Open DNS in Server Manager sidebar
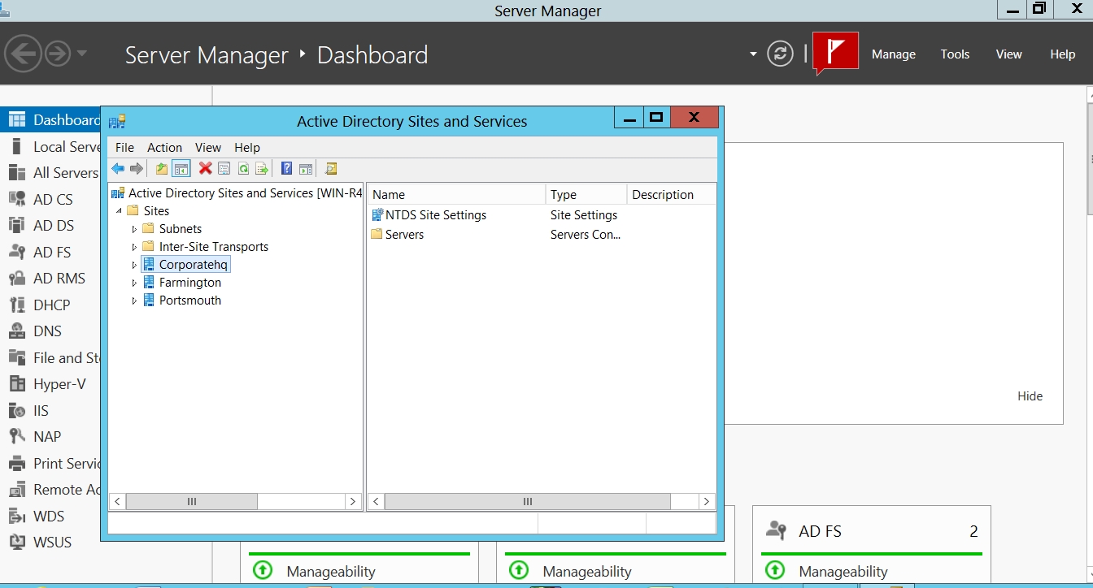1093x588 pixels. (47, 331)
